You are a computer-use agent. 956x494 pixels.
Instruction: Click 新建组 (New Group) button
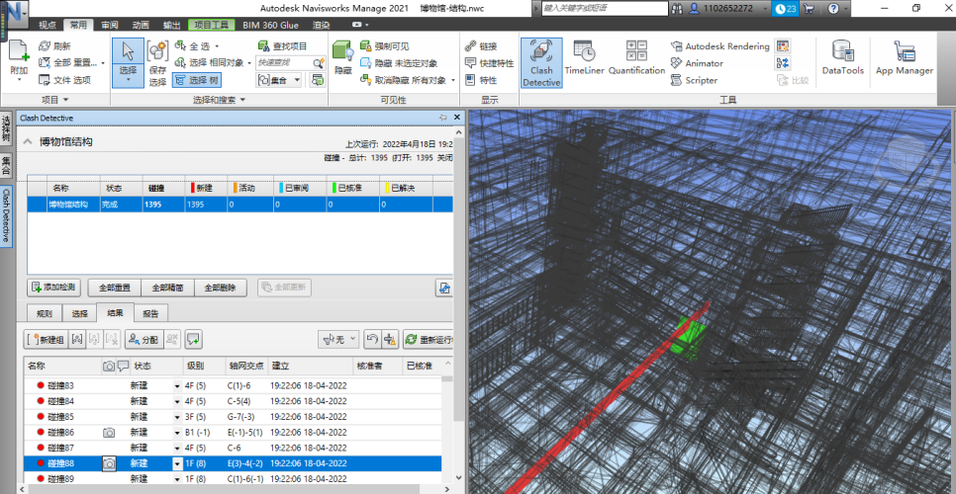(46, 340)
